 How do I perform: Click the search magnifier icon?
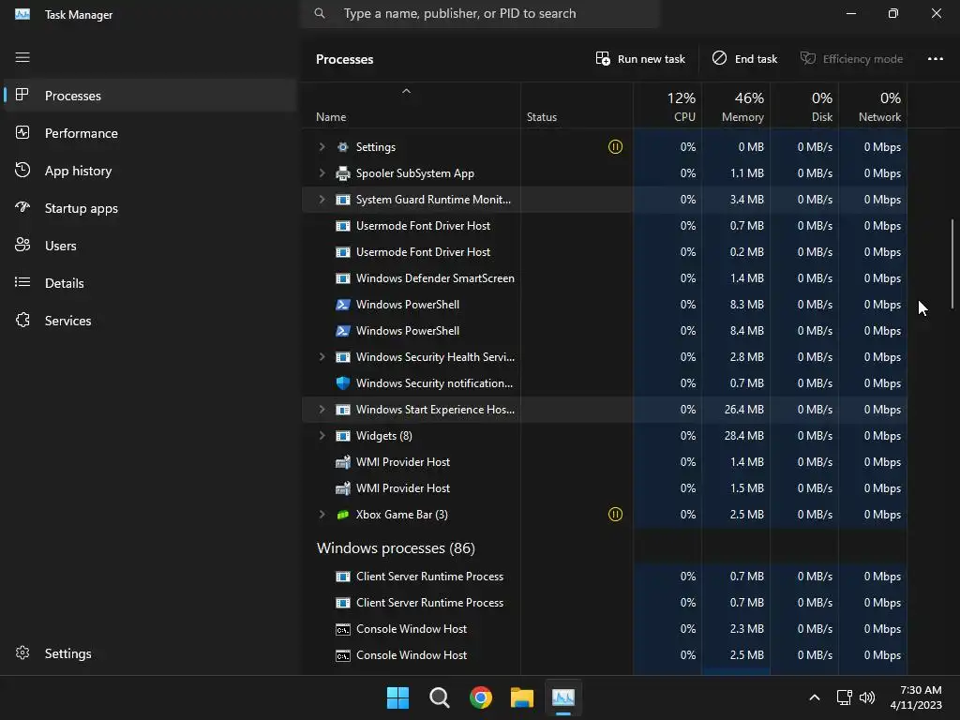coord(320,13)
